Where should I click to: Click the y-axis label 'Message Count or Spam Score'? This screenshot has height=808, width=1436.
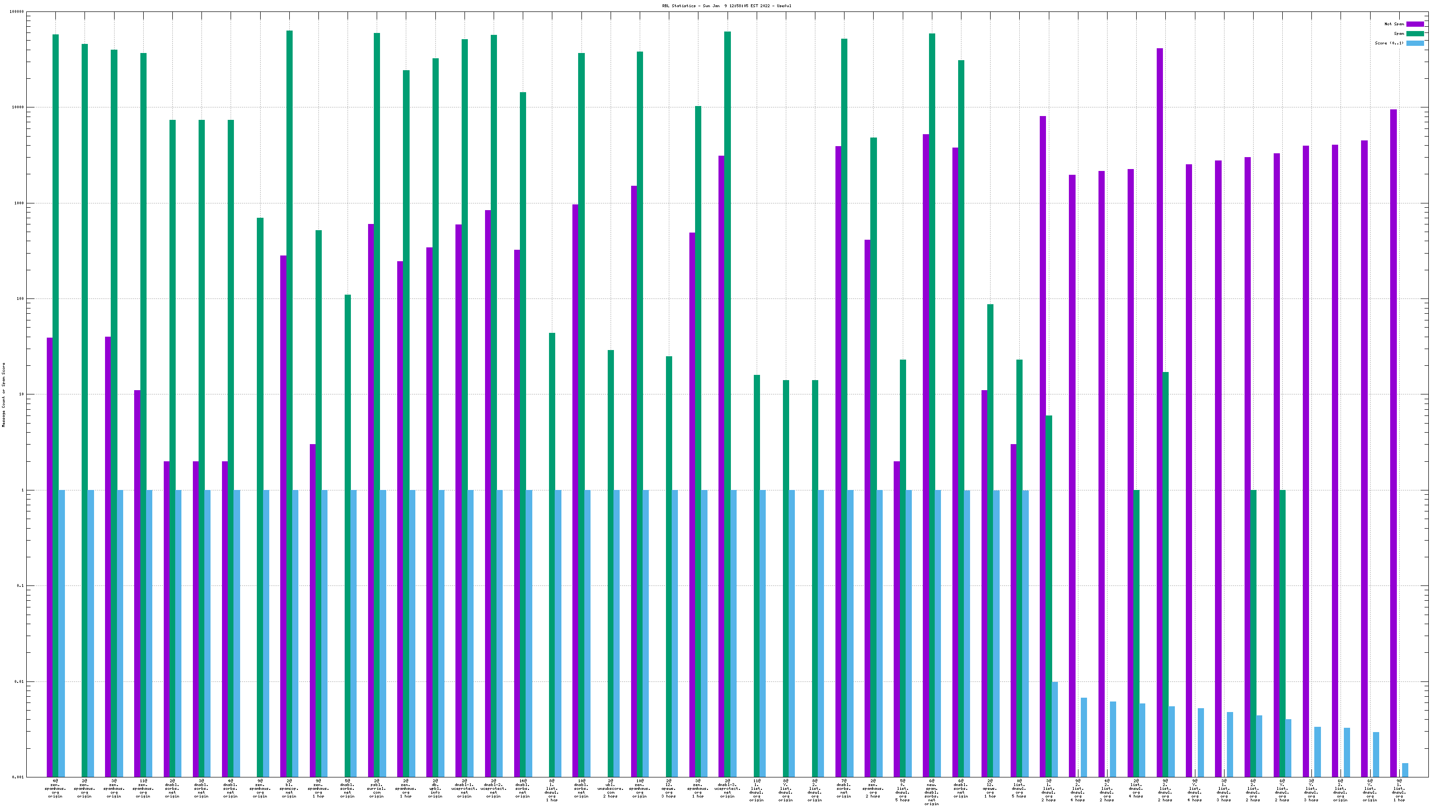coord(3,394)
